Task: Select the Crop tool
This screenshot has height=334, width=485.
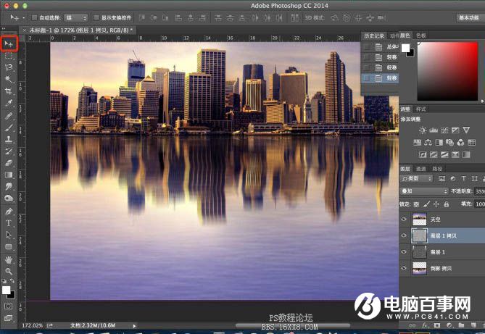Action: (9, 91)
